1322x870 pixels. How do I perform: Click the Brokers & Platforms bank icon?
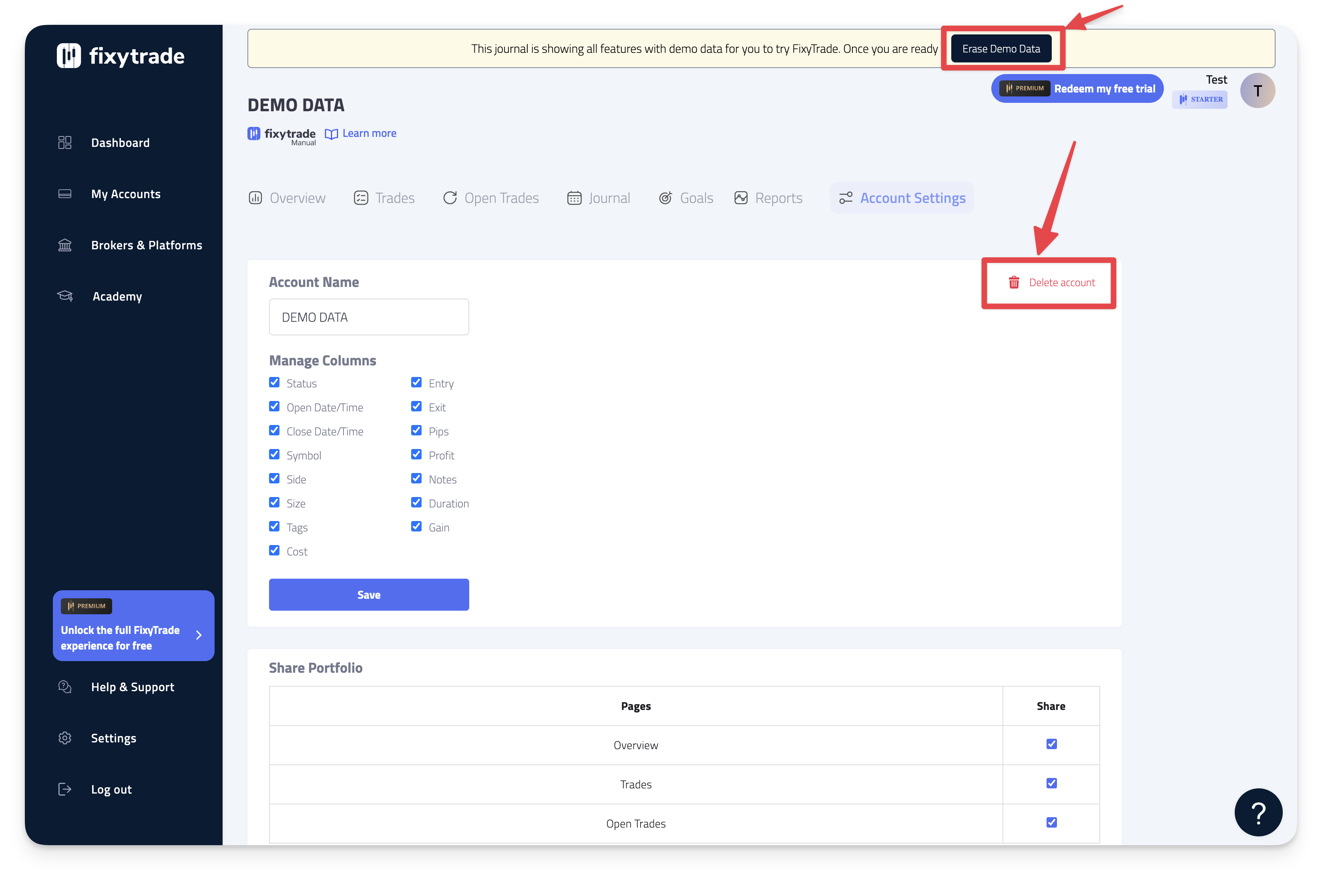click(64, 245)
